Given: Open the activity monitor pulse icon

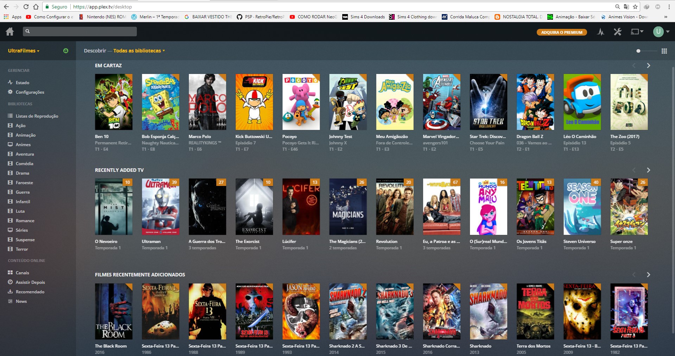Looking at the screenshot, I should pos(601,32).
